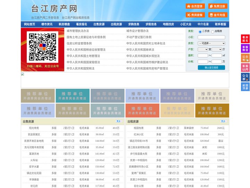Click the teal 推荐单位 banner tile
This screenshot has width=250, height=188.
tap(73, 96)
